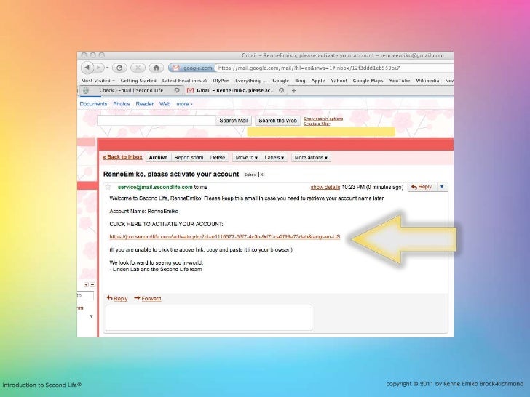
Task: Open the browser home page icon
Action: pos(156,68)
